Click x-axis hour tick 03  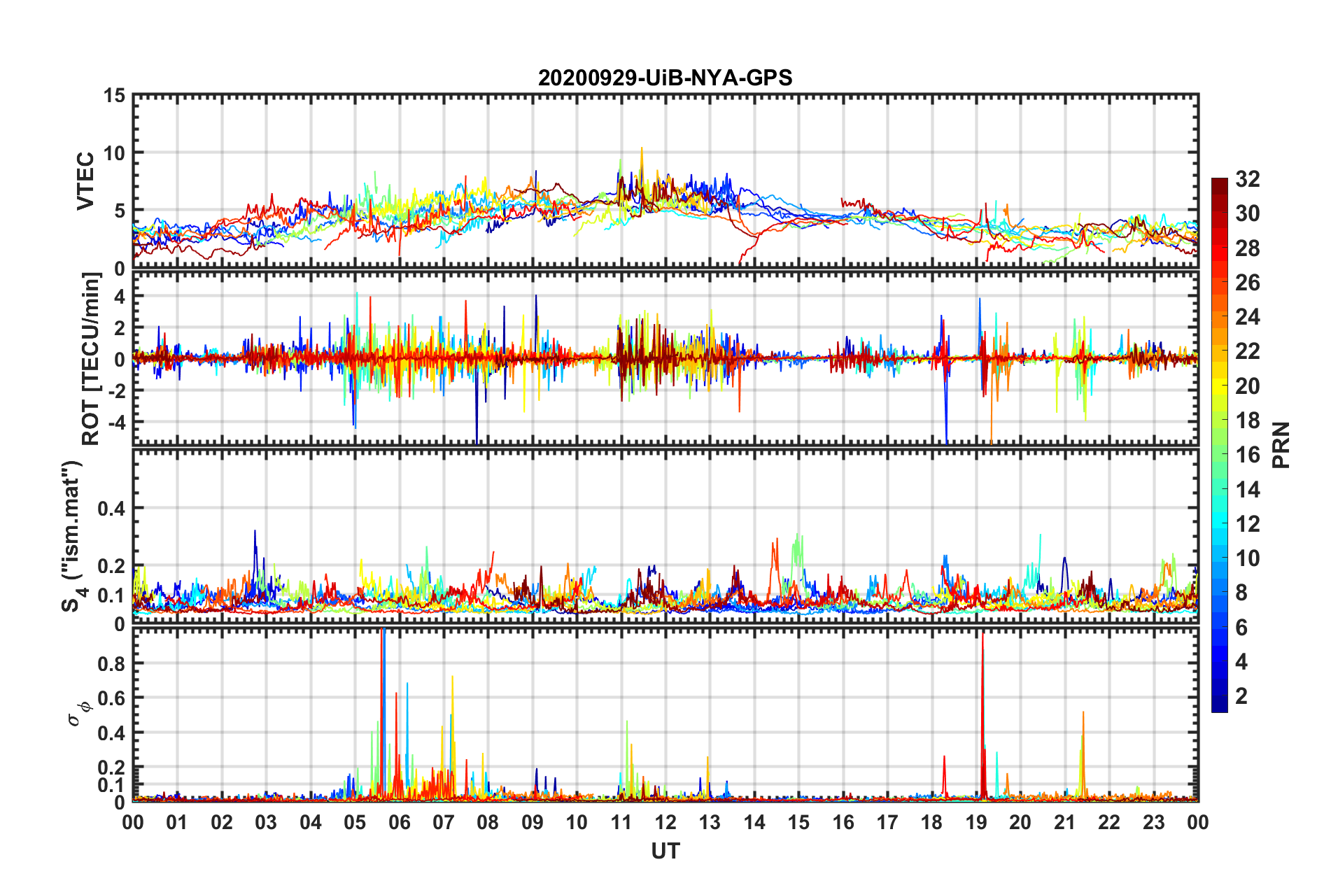pos(266,822)
